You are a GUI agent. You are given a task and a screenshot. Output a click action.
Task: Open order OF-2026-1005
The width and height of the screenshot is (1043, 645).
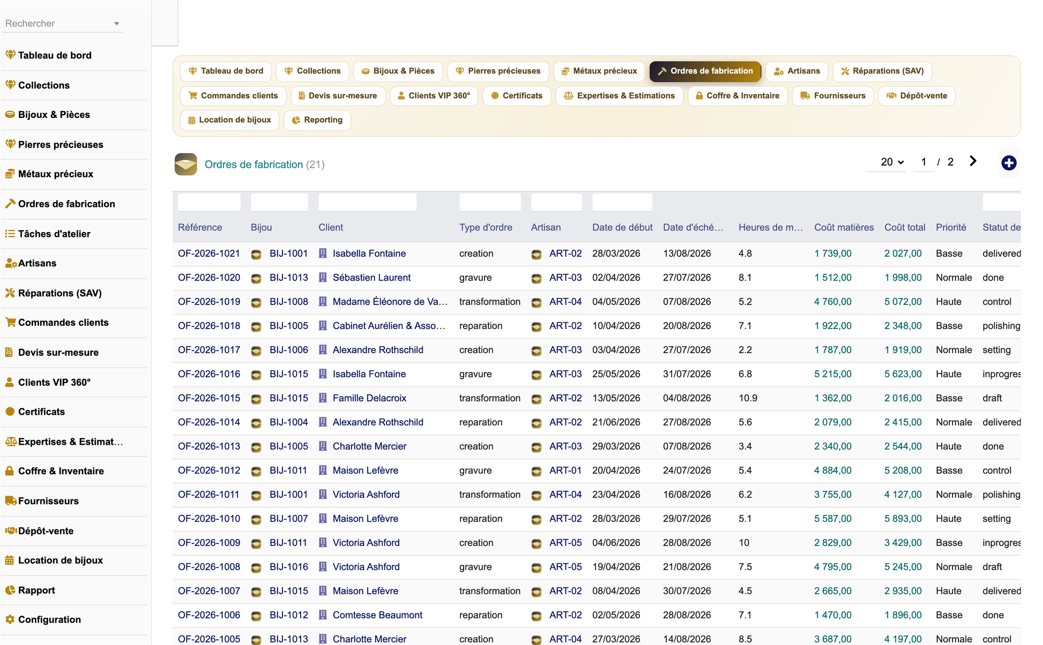click(209, 639)
